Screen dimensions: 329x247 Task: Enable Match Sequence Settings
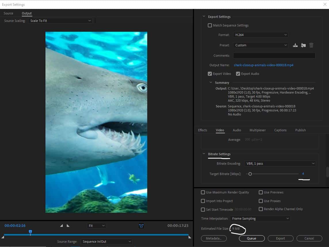(210, 25)
